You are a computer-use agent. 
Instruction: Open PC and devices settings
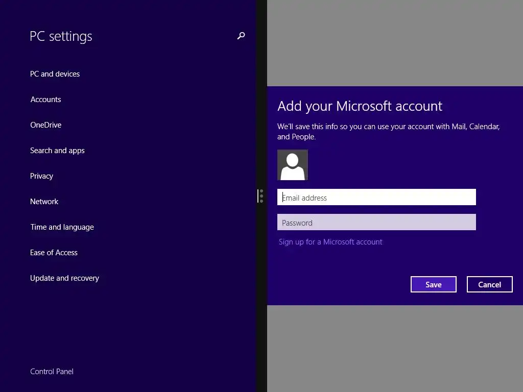pyautogui.click(x=55, y=74)
